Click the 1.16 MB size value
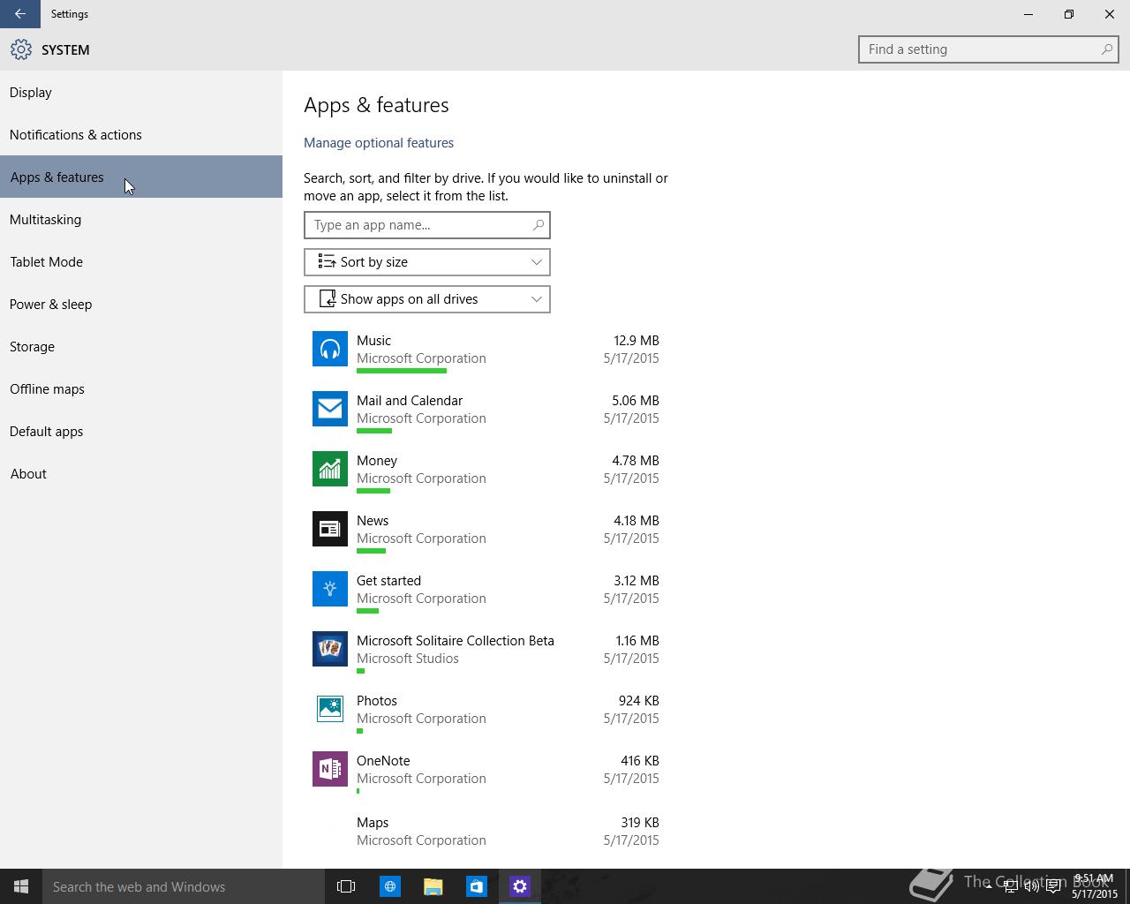Screen dimensions: 1130x904 point(637,640)
